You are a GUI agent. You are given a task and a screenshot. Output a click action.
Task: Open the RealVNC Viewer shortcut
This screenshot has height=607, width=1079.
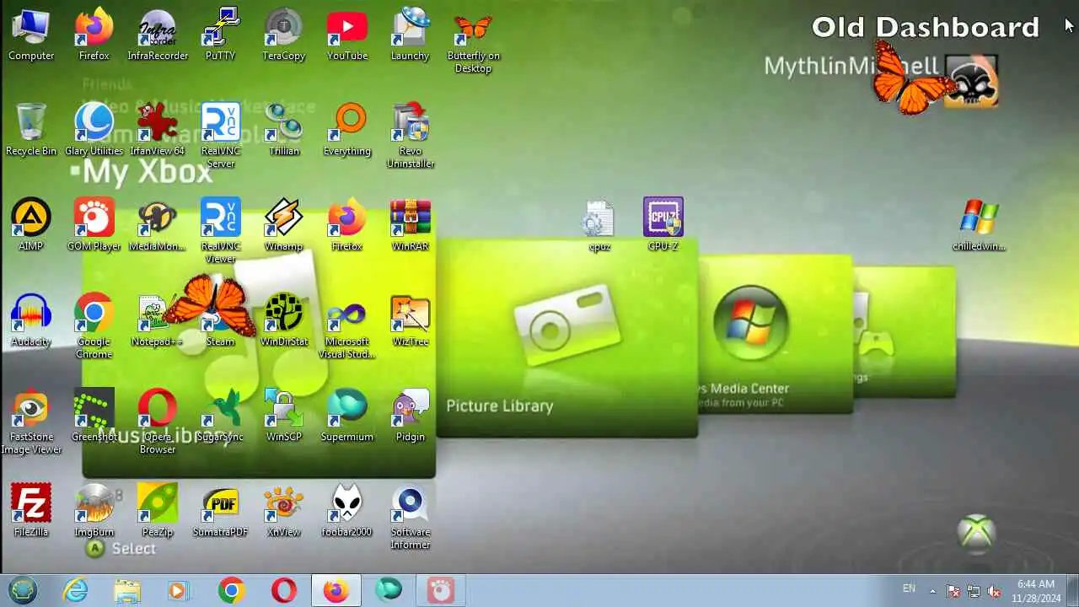pyautogui.click(x=221, y=231)
